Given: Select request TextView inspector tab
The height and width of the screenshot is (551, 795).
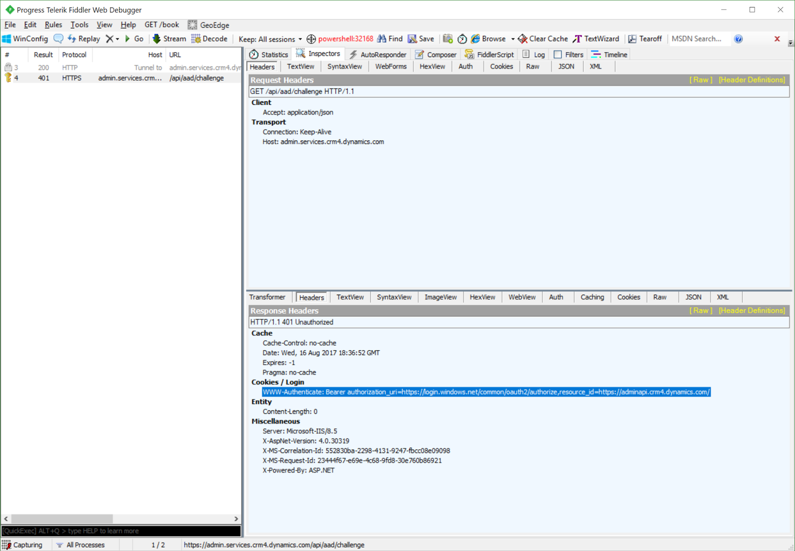Looking at the screenshot, I should [x=301, y=67].
